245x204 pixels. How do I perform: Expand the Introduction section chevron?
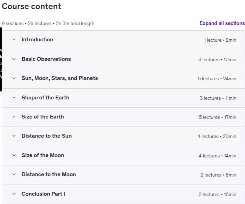click(x=14, y=40)
